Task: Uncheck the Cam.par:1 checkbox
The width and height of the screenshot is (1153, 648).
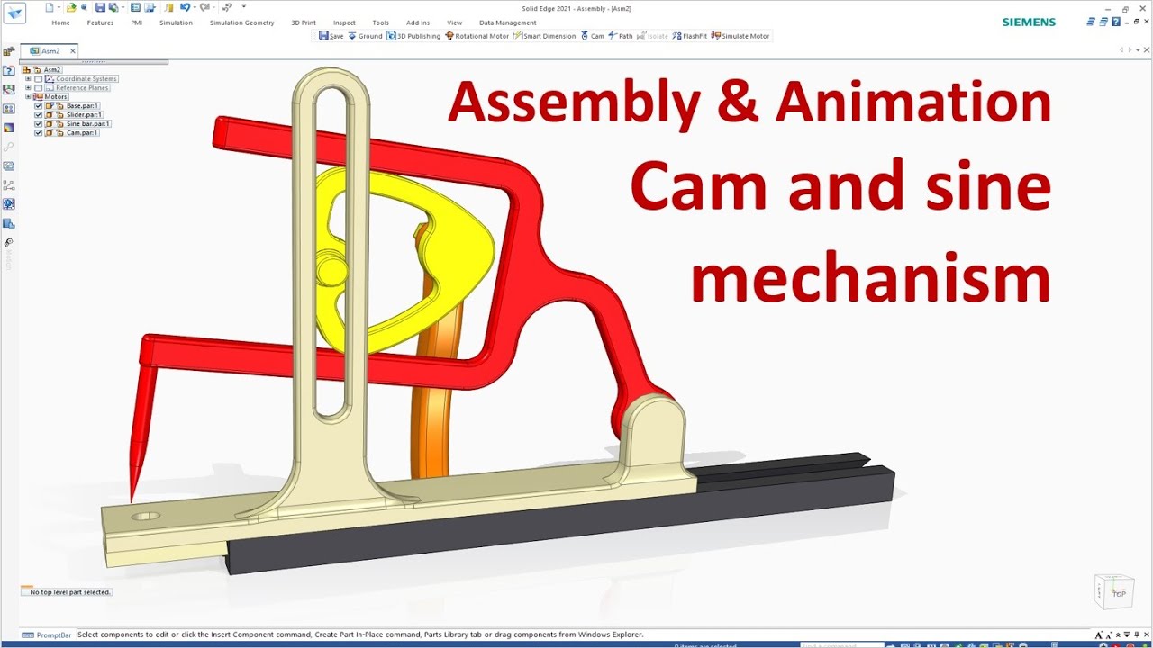Action: pos(38,133)
